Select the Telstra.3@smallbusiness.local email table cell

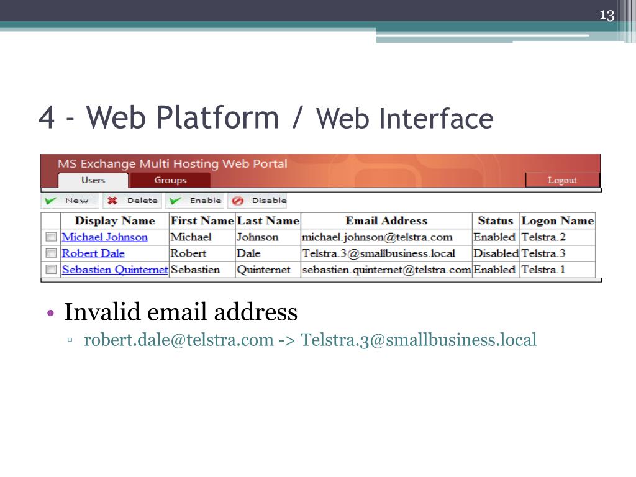coord(386,253)
